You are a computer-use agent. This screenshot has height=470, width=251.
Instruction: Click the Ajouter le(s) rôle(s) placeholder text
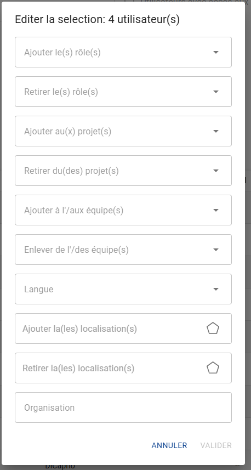tap(62, 53)
